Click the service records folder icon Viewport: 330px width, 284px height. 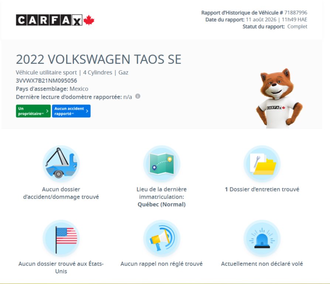click(262, 163)
